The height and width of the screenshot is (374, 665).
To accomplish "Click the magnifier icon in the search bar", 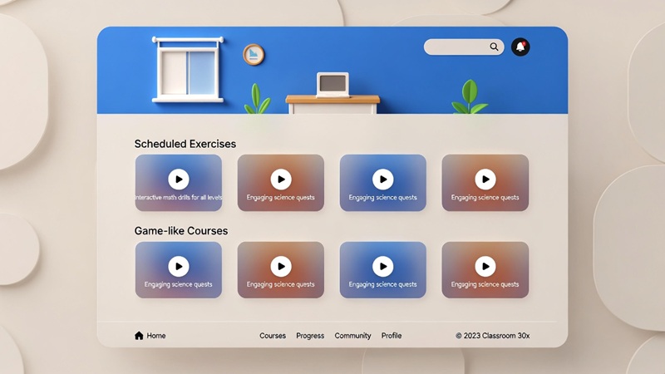I will coord(494,47).
